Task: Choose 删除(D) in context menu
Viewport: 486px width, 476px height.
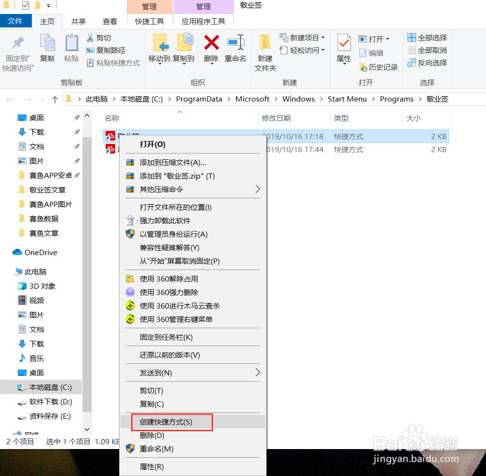Action: [193, 436]
